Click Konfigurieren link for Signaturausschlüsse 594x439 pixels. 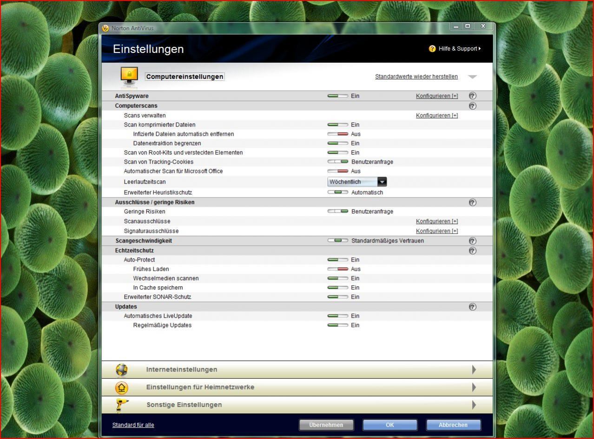pyautogui.click(x=437, y=231)
